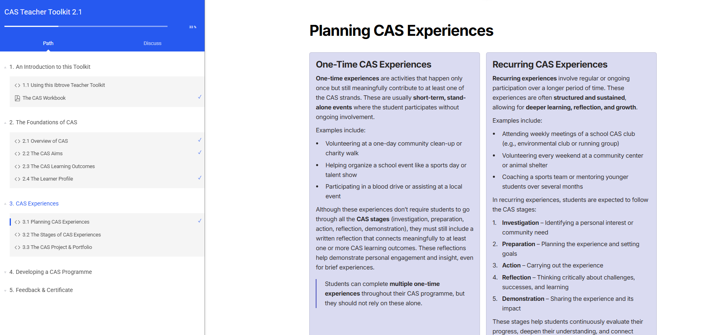
Task: Expand the Developing a CAS Programme arrow
Action: pyautogui.click(x=5, y=272)
